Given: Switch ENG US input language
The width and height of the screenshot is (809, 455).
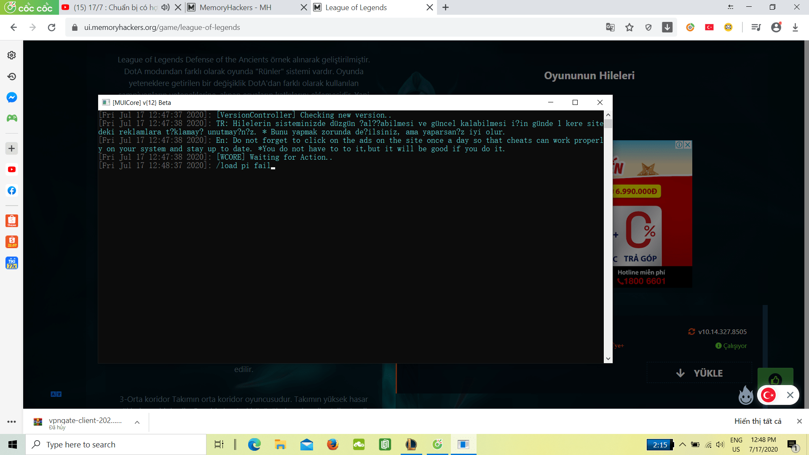Looking at the screenshot, I should click(736, 444).
